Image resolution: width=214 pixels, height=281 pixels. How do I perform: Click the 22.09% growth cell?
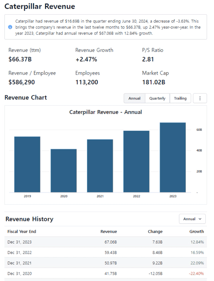point(197,263)
